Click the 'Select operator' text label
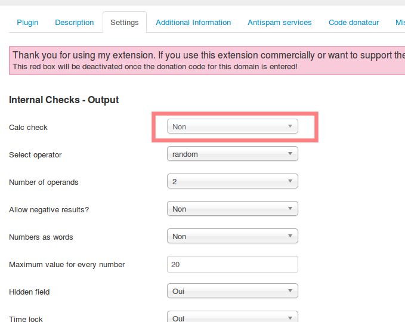 coord(35,155)
